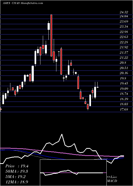Click the 18.39 price axis label
Viewport: 133px width, 186px height.
124,99
